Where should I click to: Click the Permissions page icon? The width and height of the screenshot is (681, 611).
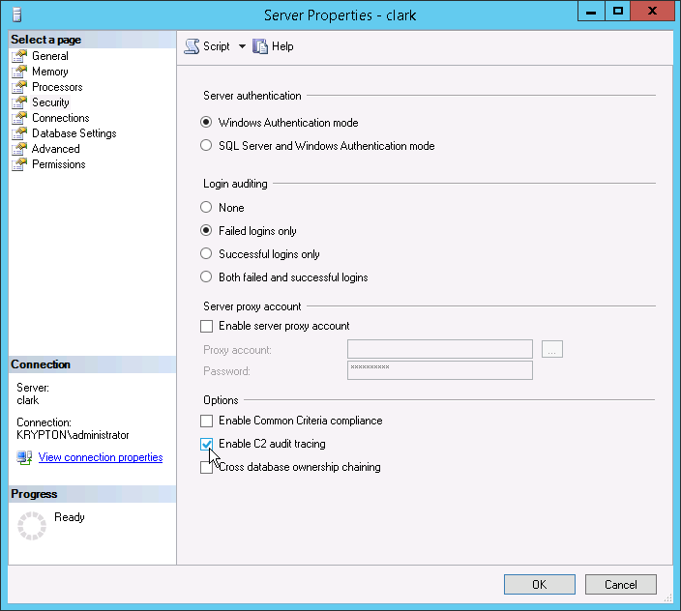[x=19, y=164]
